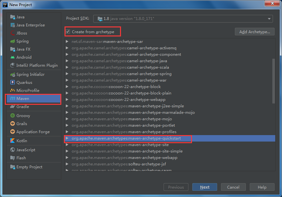
Task: Expand the camel-archetype-java node
Action: (67, 61)
